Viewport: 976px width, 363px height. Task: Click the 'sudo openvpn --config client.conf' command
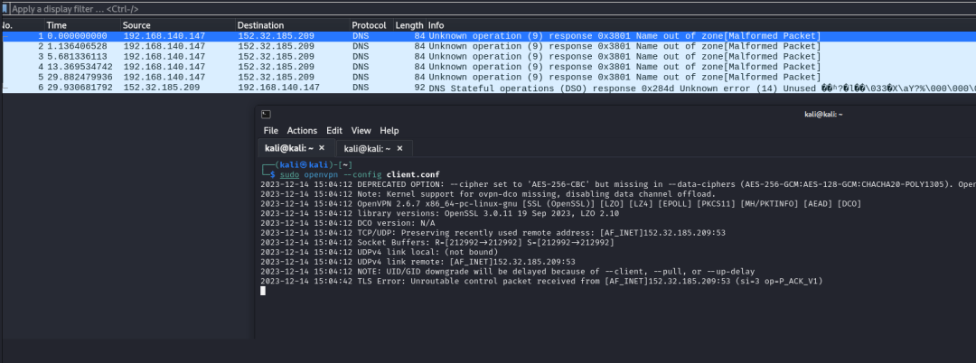pyautogui.click(x=359, y=174)
